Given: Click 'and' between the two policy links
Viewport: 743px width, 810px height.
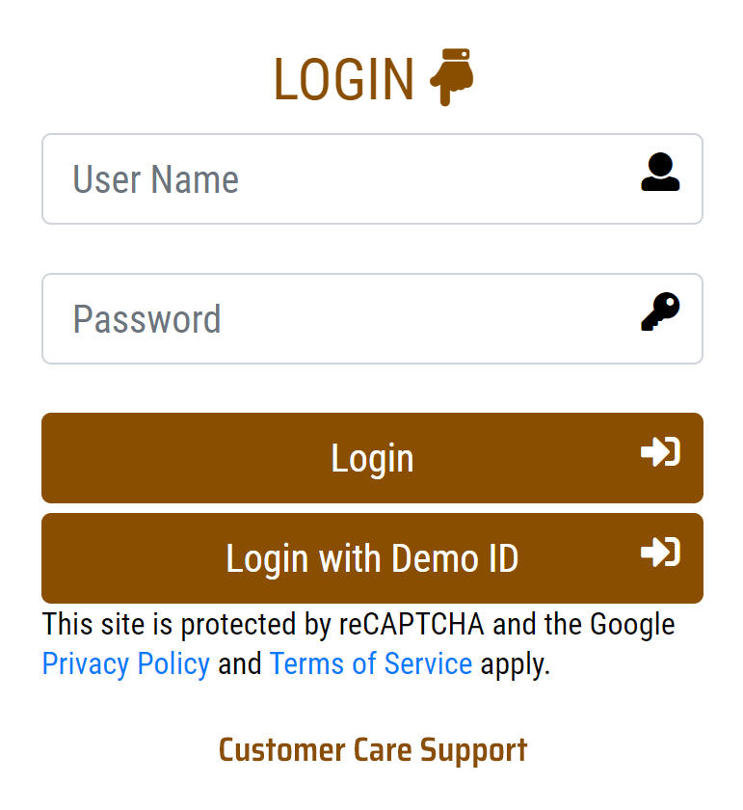Looking at the screenshot, I should point(240,664).
